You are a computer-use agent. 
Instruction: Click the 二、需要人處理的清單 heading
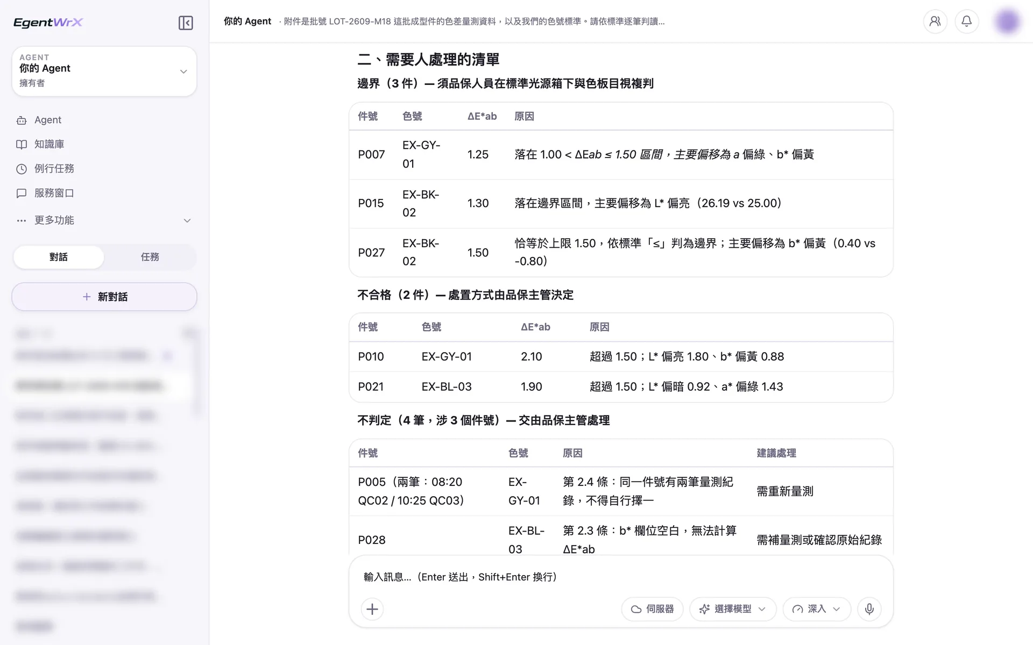point(429,60)
